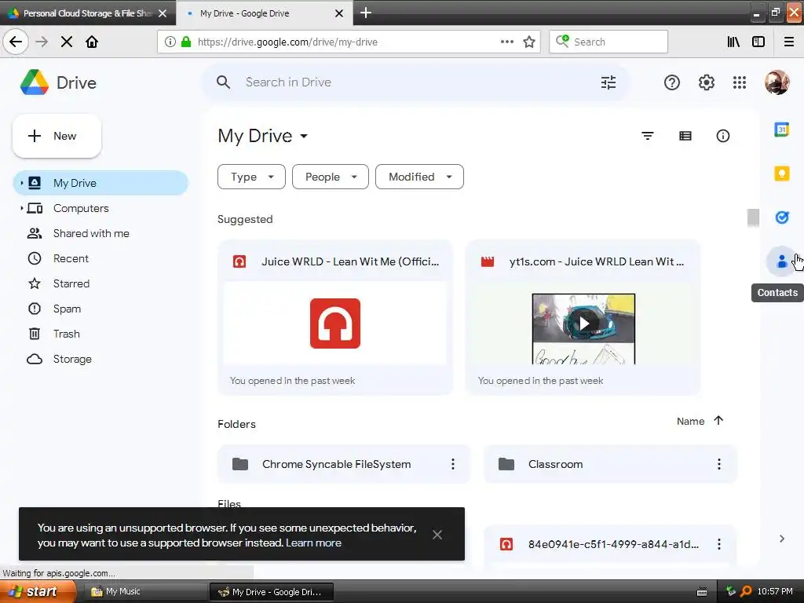Open the Help question mark icon

point(672,82)
